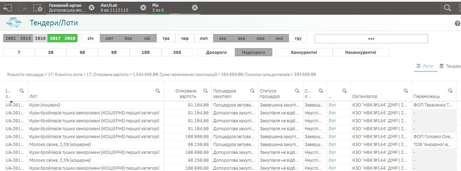
Task: Search in Статуси процедур column
Action: coord(297,91)
